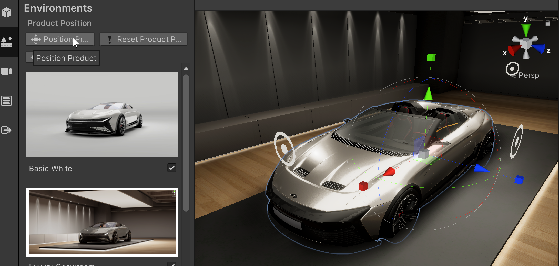Screen dimensions: 559x266
Task: Choose the Luxury Showroom environment thumbnail
Action: pyautogui.click(x=102, y=222)
